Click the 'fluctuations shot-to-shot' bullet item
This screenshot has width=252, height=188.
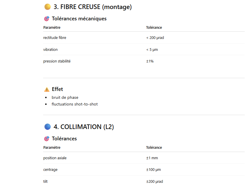tap(75, 104)
